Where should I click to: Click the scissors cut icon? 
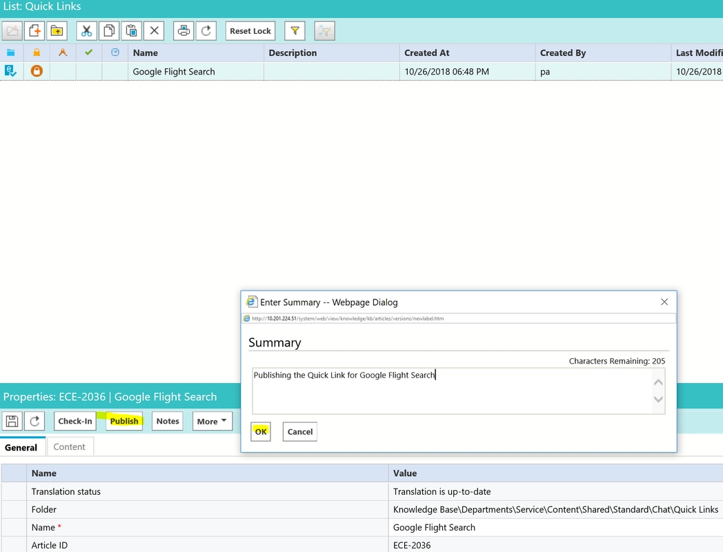[86, 31]
